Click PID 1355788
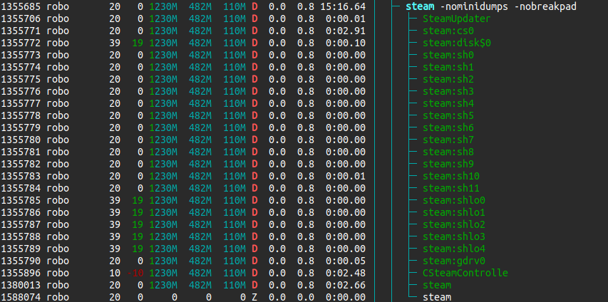The width and height of the screenshot is (608, 302). pyautogui.click(x=21, y=236)
